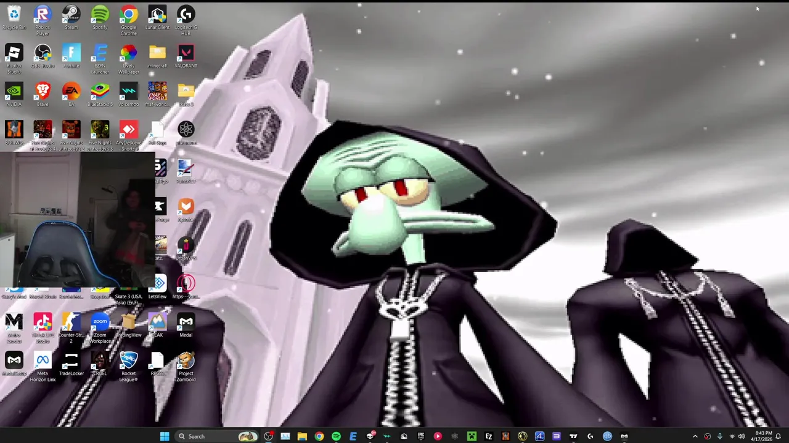
Task: Select the Paint.NET desktop shortcut
Action: pyautogui.click(x=186, y=172)
